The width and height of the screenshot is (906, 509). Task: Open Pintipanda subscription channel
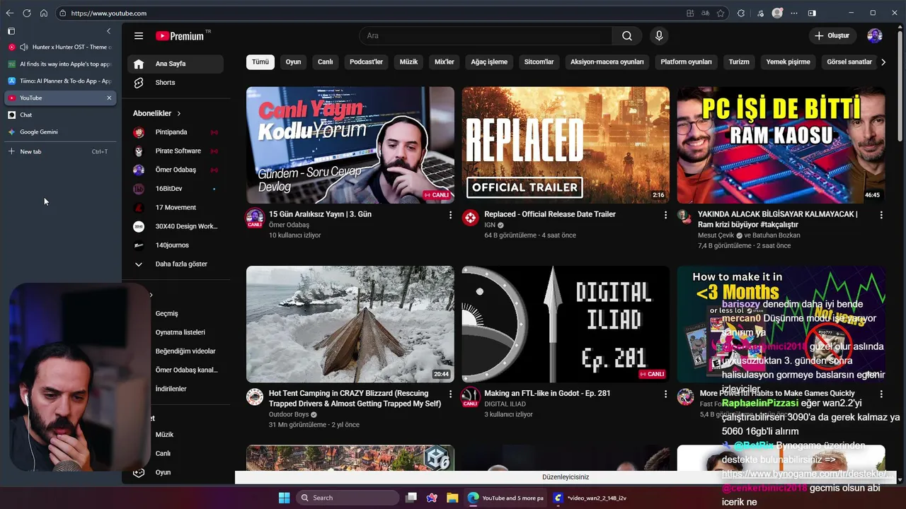click(x=176, y=132)
